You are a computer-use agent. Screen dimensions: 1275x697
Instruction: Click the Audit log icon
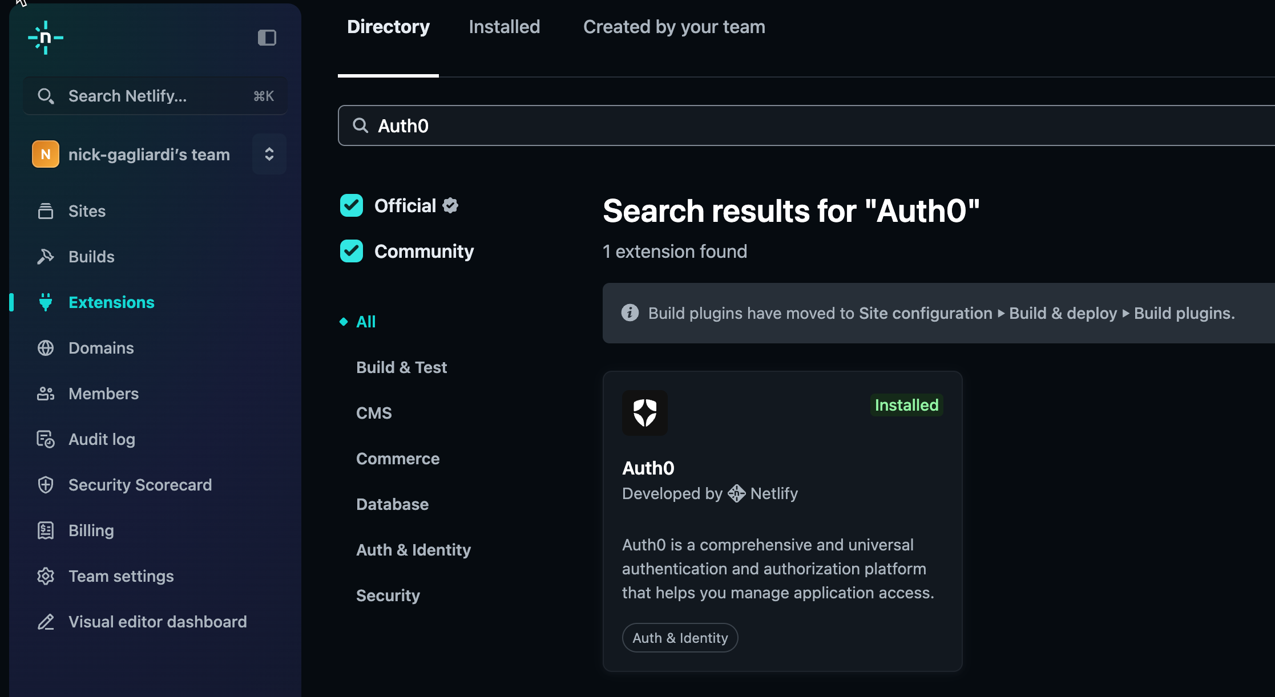(46, 439)
